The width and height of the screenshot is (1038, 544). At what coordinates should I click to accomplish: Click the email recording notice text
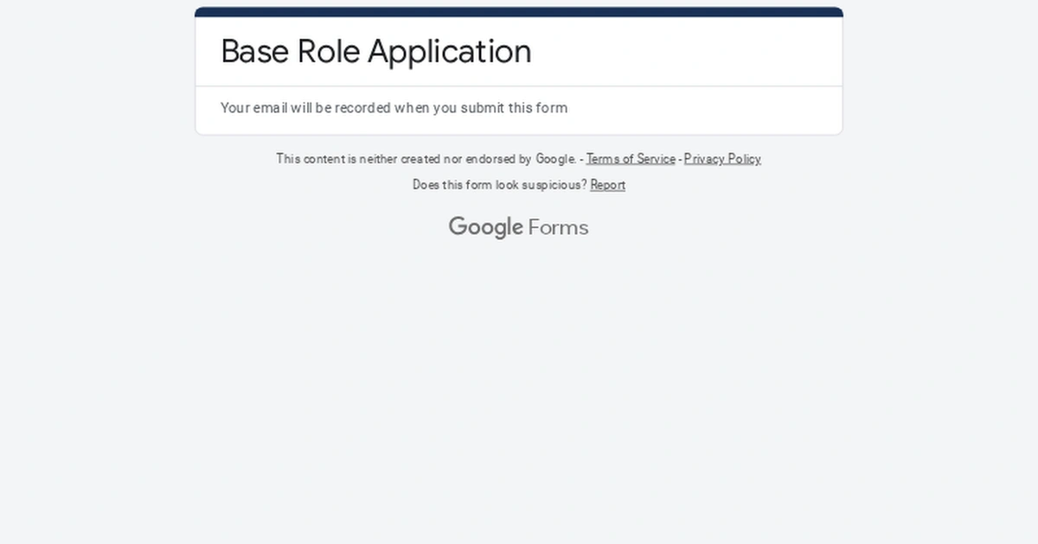click(394, 108)
